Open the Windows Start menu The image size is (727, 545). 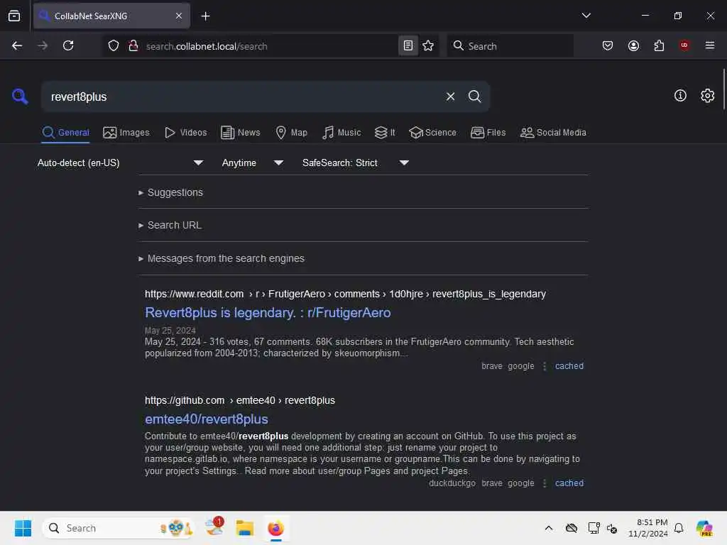pyautogui.click(x=23, y=528)
